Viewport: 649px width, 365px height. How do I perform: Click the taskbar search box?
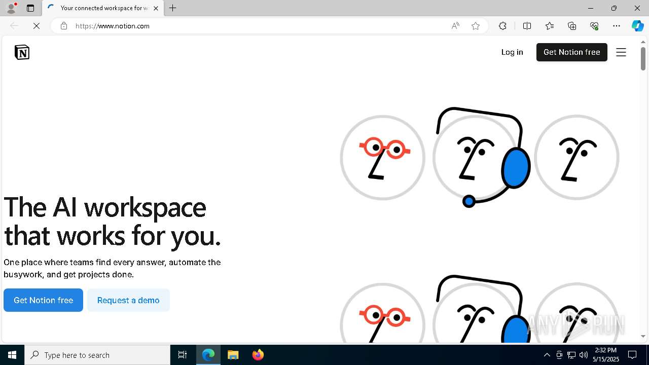pyautogui.click(x=97, y=355)
